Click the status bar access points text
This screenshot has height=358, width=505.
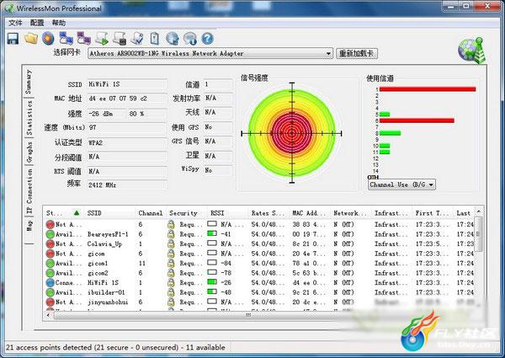click(x=115, y=348)
